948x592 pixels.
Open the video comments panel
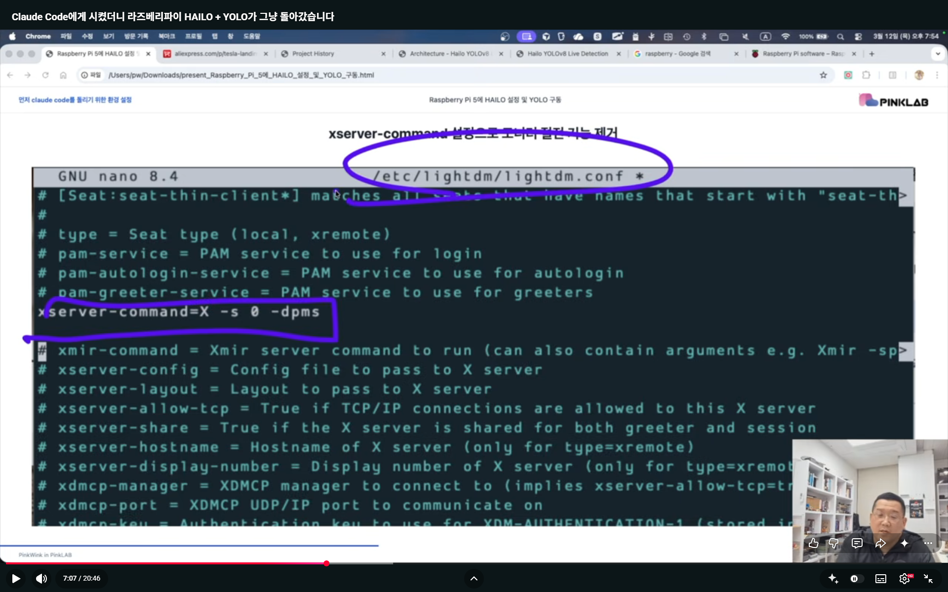pyautogui.click(x=857, y=543)
